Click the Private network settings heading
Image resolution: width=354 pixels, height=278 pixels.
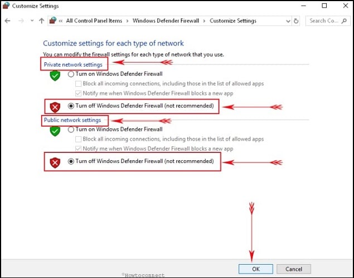[x=73, y=64]
